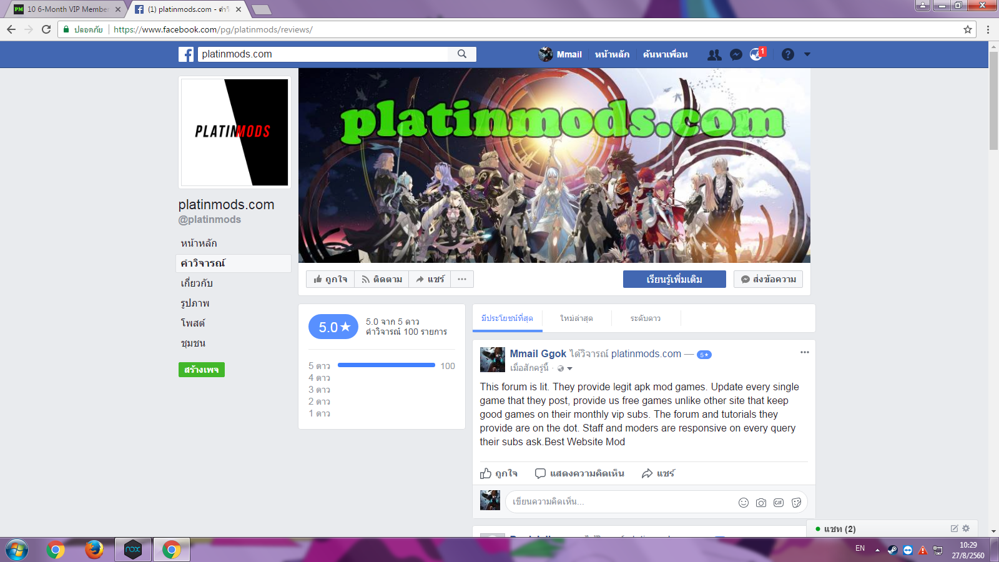
Task: Open Chrome menu three dots
Action: 988,29
